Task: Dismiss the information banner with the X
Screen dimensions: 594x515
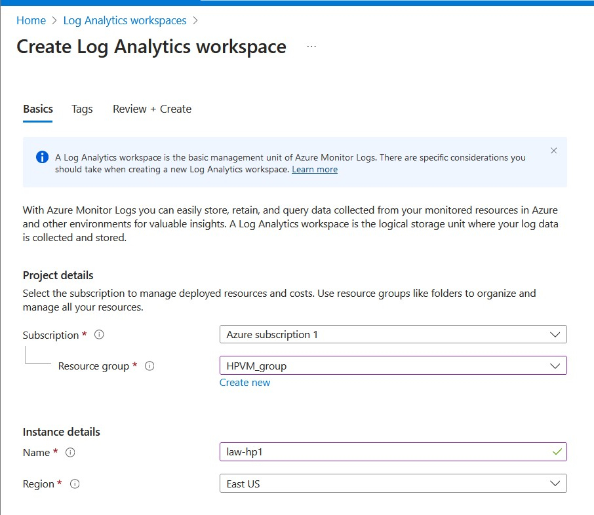Action: 554,151
